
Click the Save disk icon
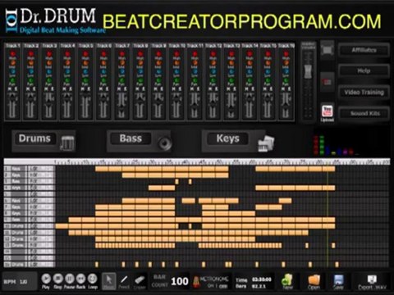[x=338, y=281]
